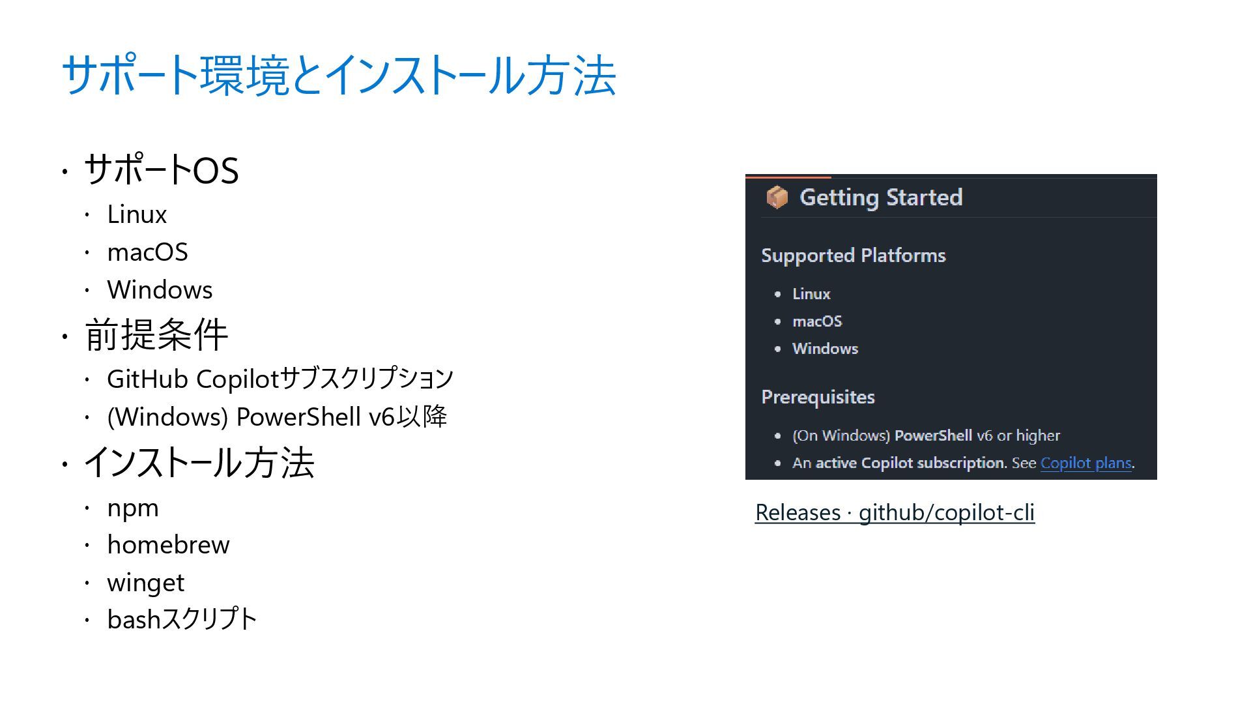
Task: Click the Windows bullet under サポートOS
Action: pos(160,290)
